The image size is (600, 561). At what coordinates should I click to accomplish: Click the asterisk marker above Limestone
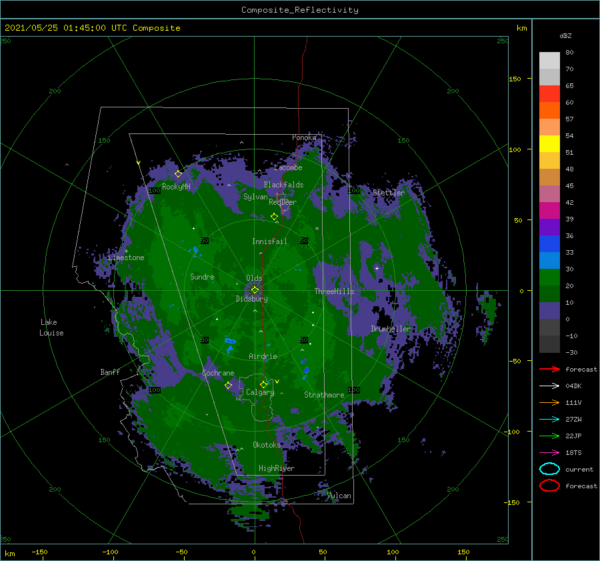(126, 251)
